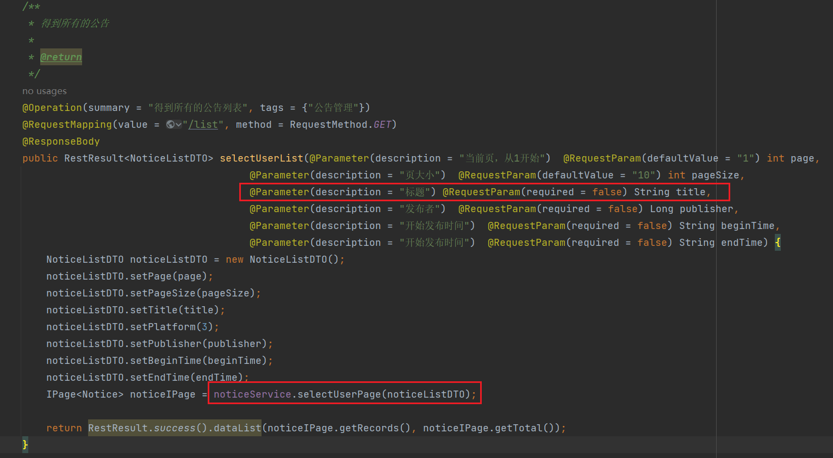Image resolution: width=833 pixels, height=458 pixels.
Task: Click RestResult.success().dataList in return statement
Action: pos(175,428)
